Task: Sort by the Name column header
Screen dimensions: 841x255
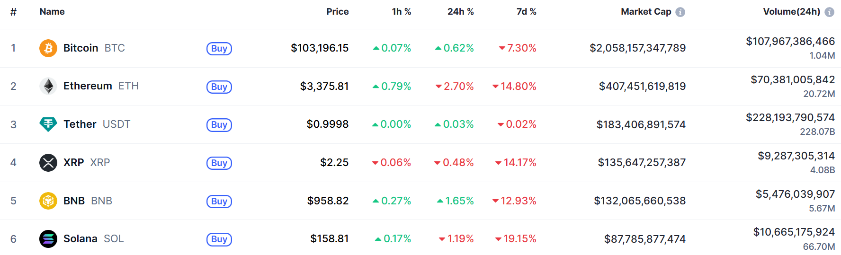Action: [52, 12]
